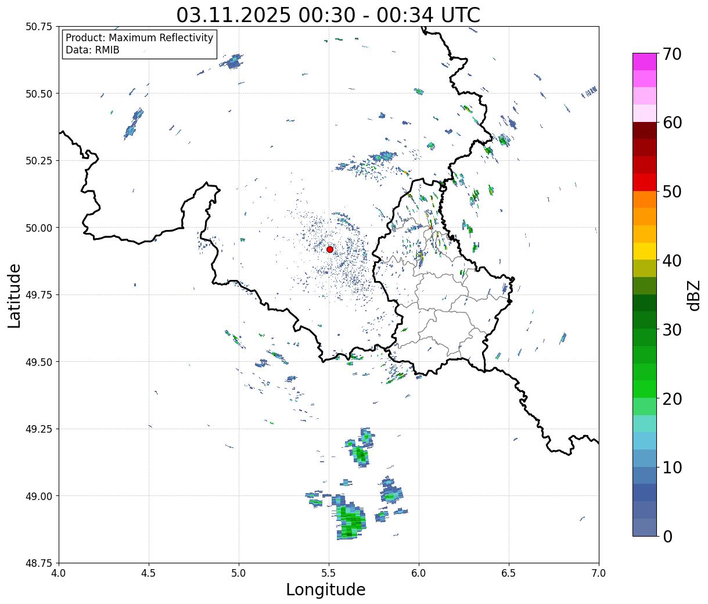The height and width of the screenshot is (604, 708).
Task: Click the yellow colorbar segment above 40
Action: pos(645,251)
